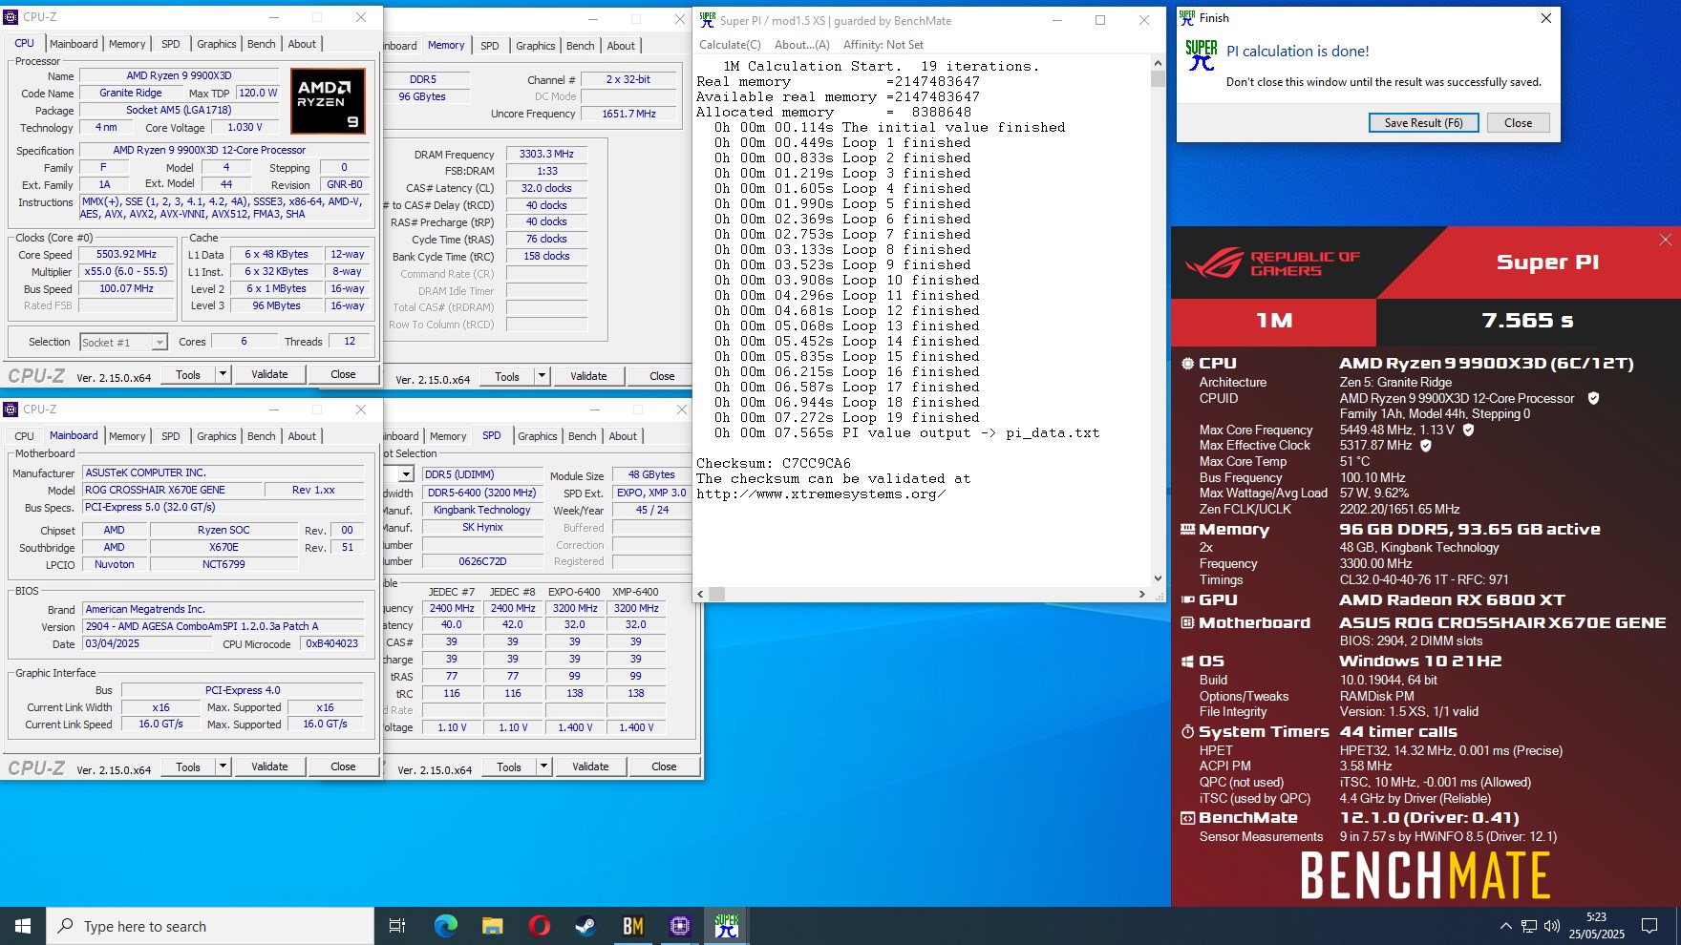Open the About...(A) menu in Super PI
This screenshot has height=945, width=1681.
[801, 44]
